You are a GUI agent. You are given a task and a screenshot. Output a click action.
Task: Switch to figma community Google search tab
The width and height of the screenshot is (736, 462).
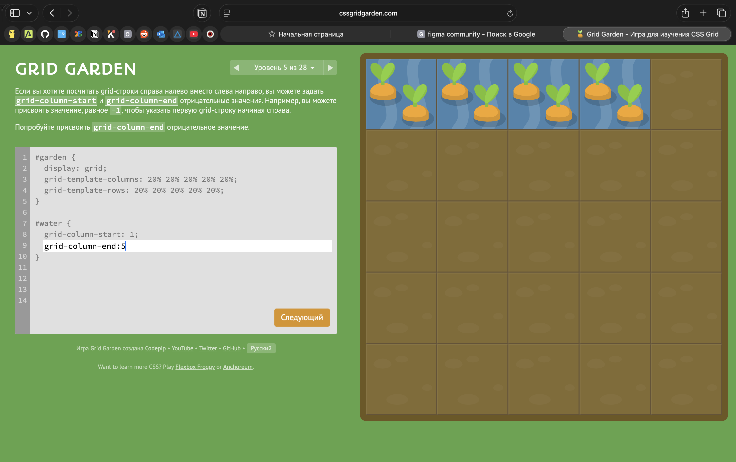(x=476, y=34)
